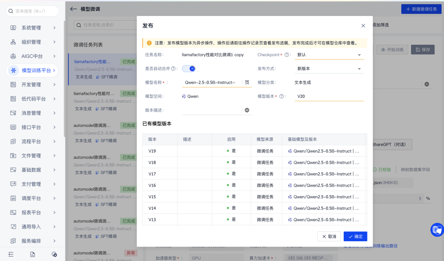Click the 模型名称 input field
This screenshot has height=261, width=444.
(212, 82)
